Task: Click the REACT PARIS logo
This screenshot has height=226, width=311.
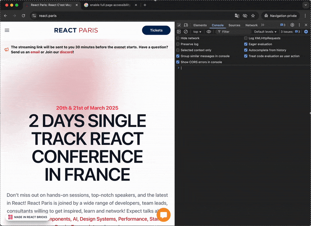Action: [x=76, y=30]
